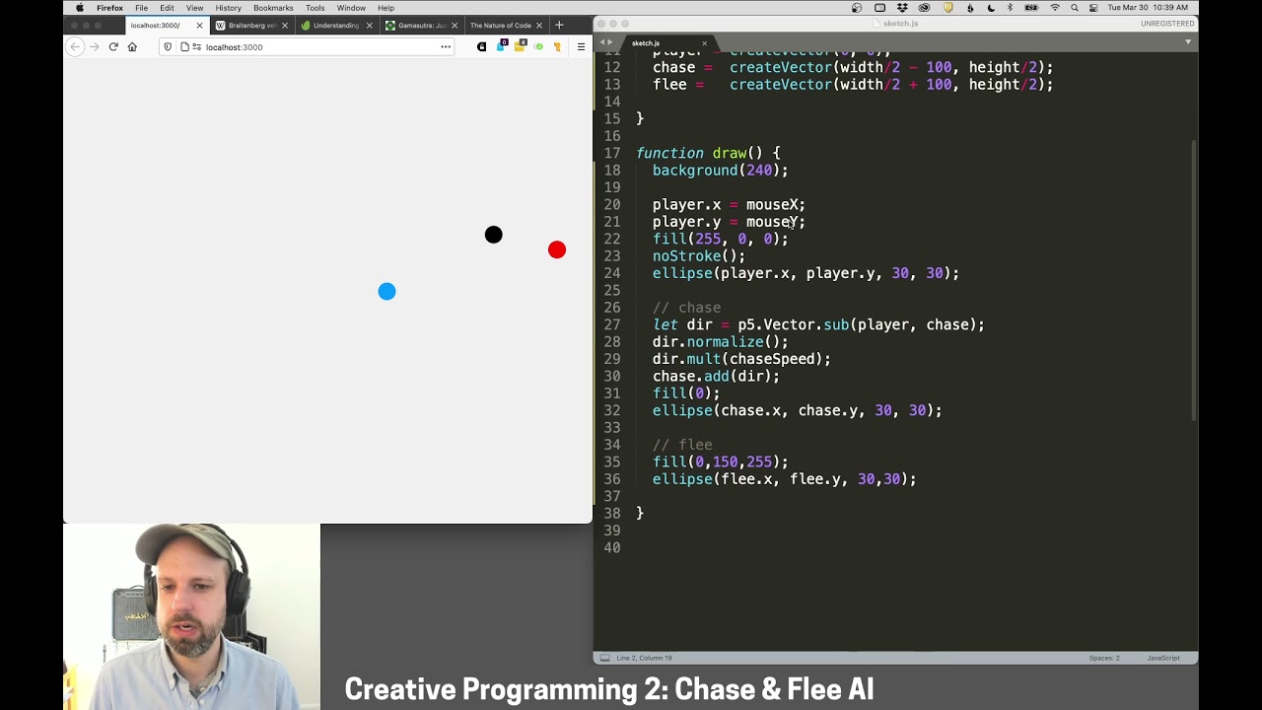Click the blue flee circle in sketch
Viewport: 1262px width, 710px height.
[x=386, y=292]
